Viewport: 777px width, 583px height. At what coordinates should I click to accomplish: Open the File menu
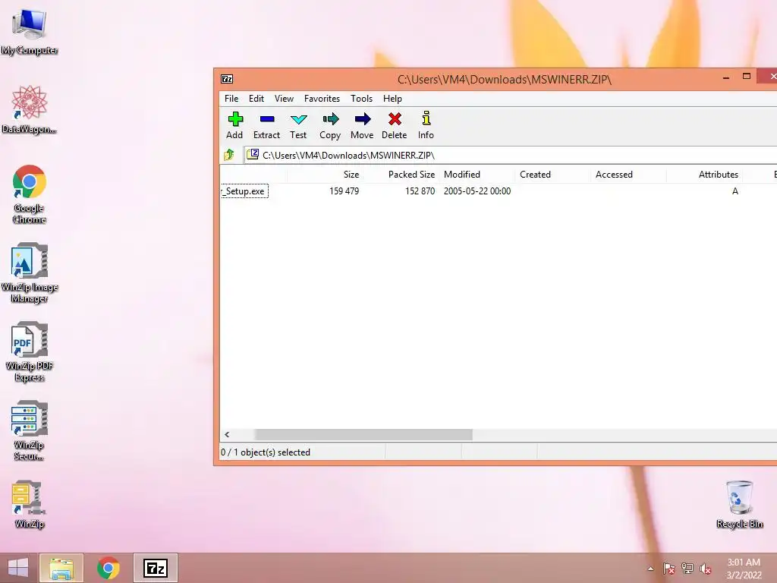[x=231, y=99]
